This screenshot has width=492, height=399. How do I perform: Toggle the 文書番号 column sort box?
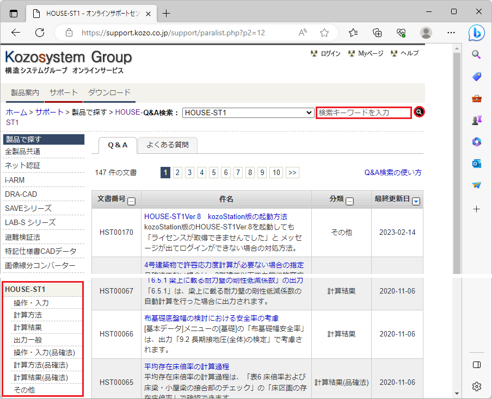pos(131,201)
